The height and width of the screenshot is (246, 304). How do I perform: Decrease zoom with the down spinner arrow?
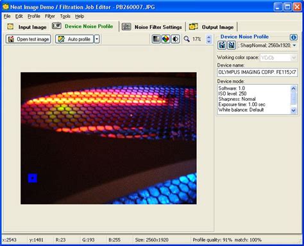point(208,41)
